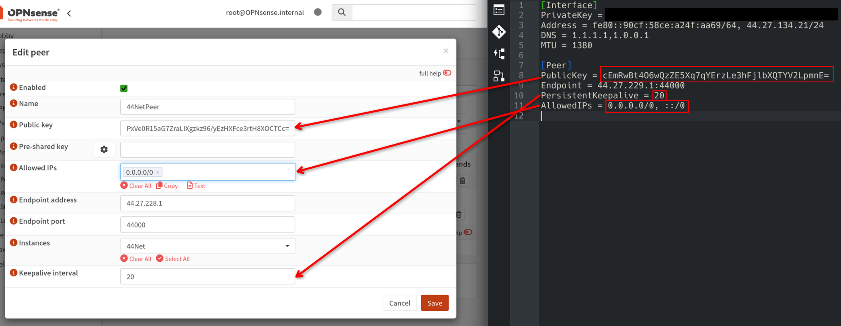This screenshot has height=326, width=841.
Task: Click the info icon beside Allowed IPs
Action: [x=14, y=167]
